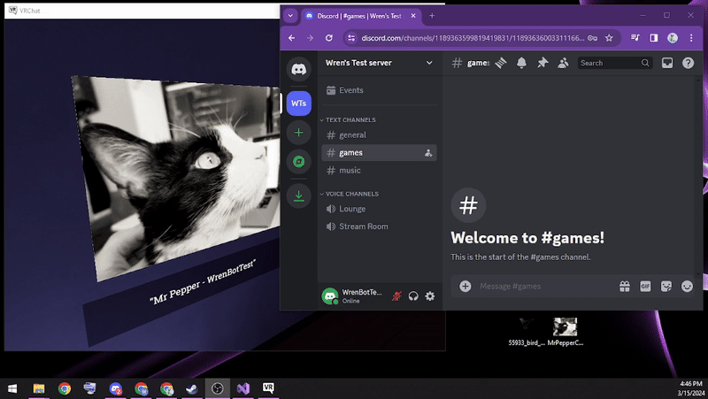Open Discord User Settings gear

pyautogui.click(x=430, y=296)
